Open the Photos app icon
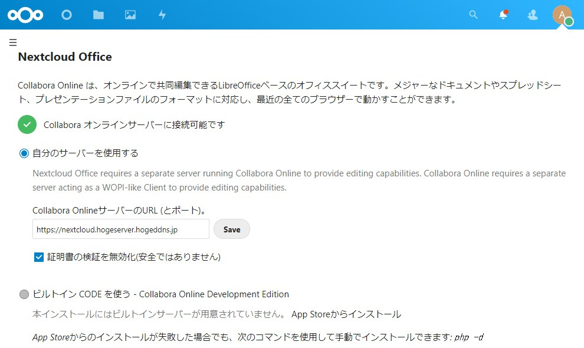This screenshot has height=348, width=584. (x=130, y=15)
